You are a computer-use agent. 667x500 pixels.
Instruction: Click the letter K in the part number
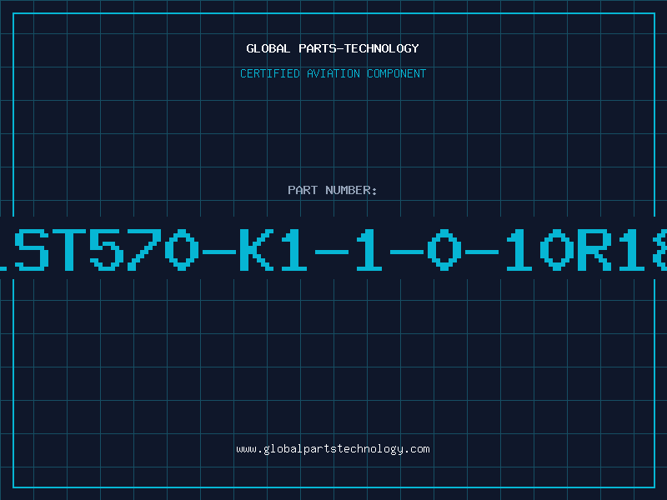point(256,249)
